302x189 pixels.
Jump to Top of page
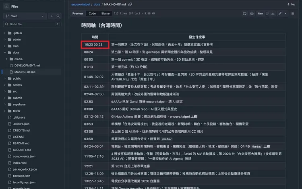[x=291, y=4]
